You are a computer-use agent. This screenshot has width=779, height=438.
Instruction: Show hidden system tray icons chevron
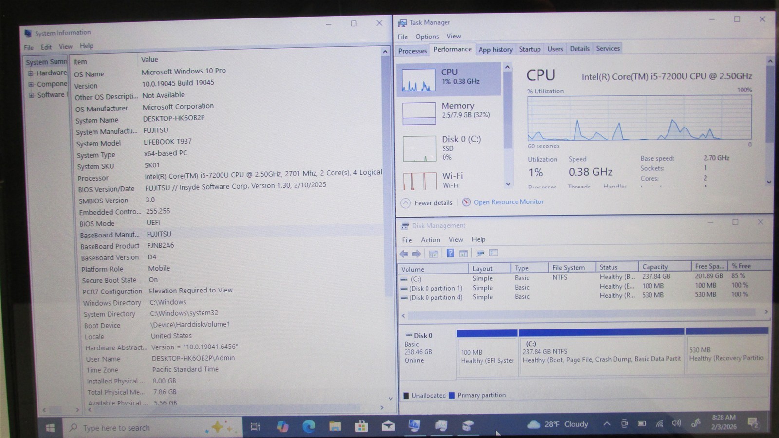tap(607, 424)
